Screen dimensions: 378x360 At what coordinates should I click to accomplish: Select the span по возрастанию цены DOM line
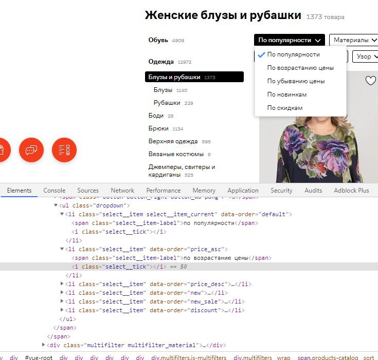click(171, 258)
